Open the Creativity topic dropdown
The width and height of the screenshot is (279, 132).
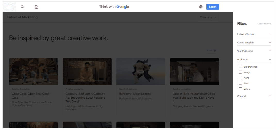[x=208, y=17]
